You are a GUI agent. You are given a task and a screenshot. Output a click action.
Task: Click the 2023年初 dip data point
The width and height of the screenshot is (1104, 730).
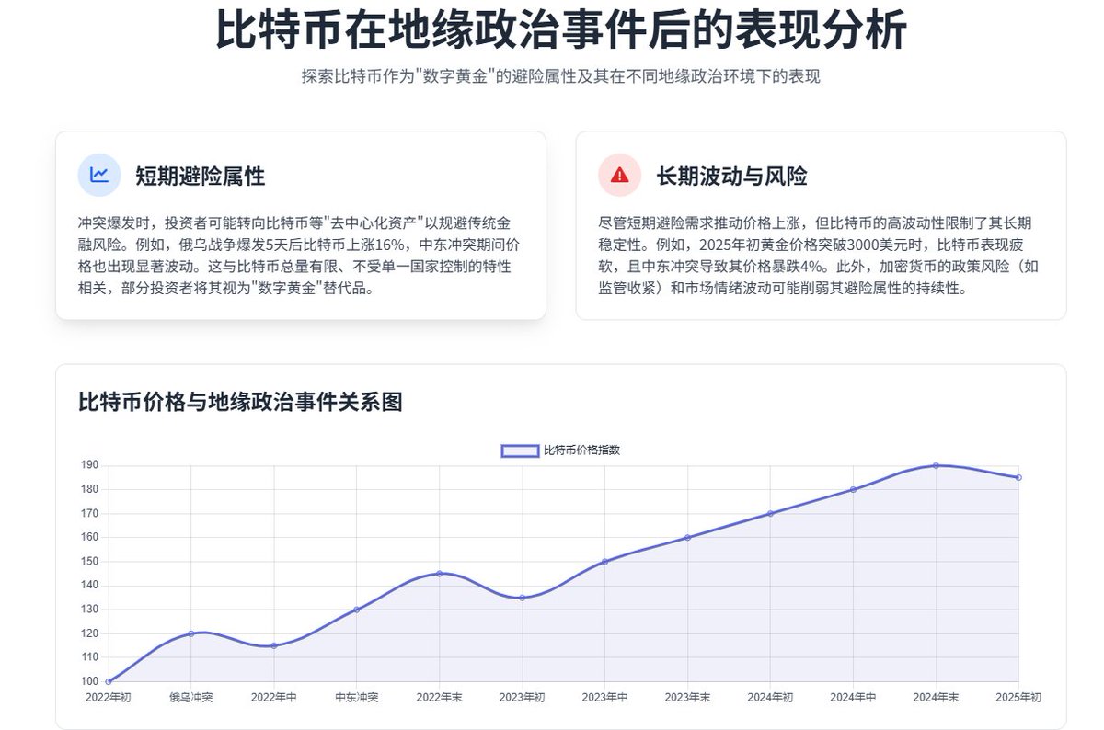pyautogui.click(x=523, y=598)
